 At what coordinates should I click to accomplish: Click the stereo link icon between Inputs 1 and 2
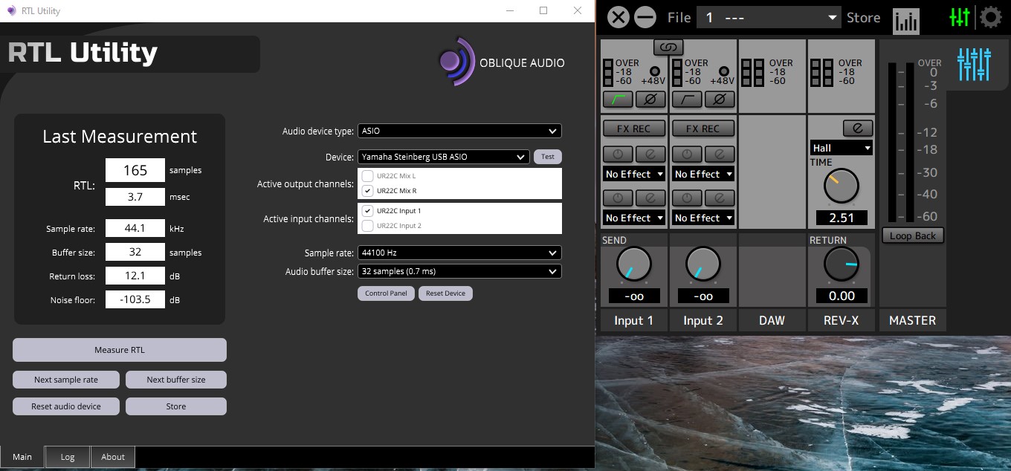(x=668, y=48)
